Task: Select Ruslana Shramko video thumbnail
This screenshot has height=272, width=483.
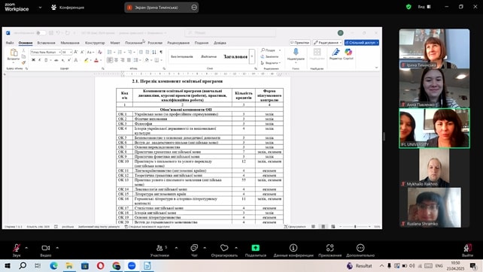Action: coord(434,207)
